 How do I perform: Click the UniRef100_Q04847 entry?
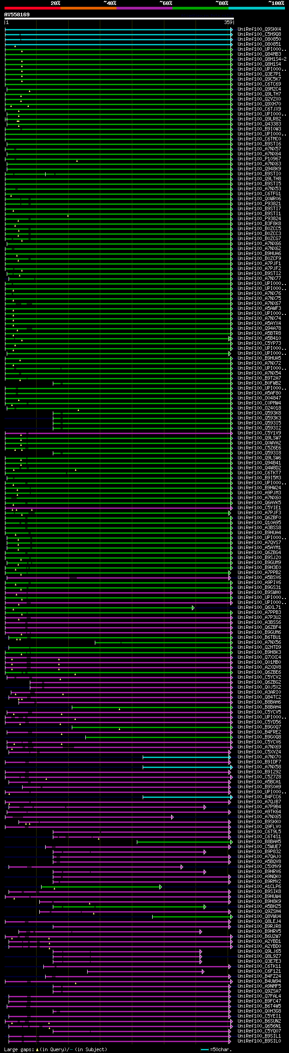259,398
